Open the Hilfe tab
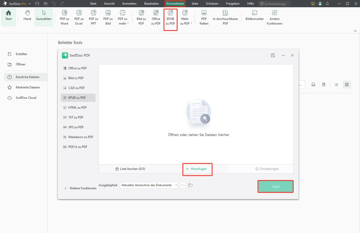The height and width of the screenshot is (233, 360). pyautogui.click(x=250, y=4)
